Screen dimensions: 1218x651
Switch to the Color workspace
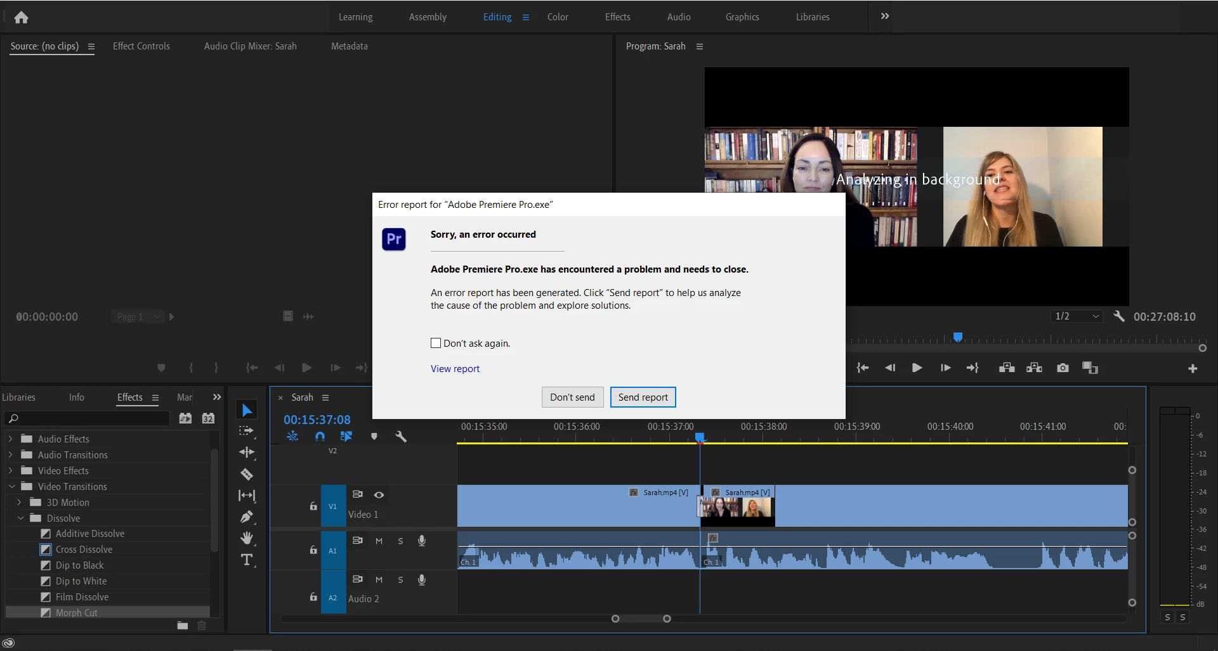pyautogui.click(x=558, y=17)
